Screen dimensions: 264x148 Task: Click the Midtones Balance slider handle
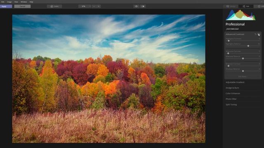click(x=243, y=58)
